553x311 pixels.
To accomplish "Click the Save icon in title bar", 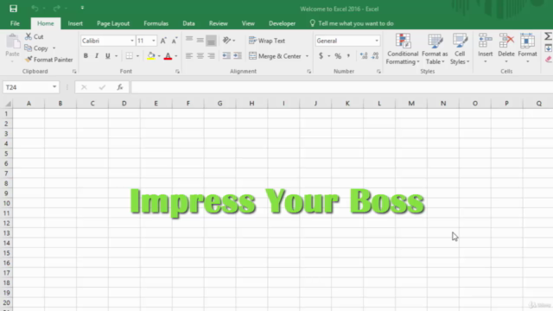I will (x=14, y=9).
